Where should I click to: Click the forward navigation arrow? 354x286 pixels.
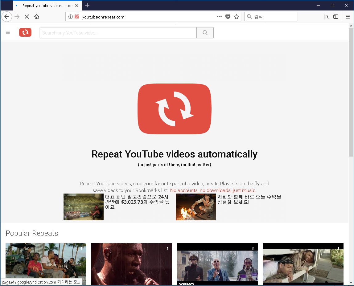click(x=17, y=17)
